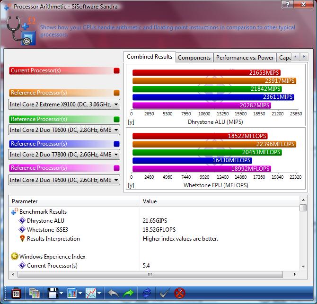Switch to the Components tab

tap(194, 58)
